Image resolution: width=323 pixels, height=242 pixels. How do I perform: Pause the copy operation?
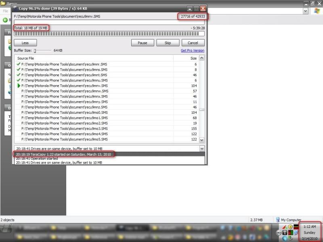click(x=143, y=43)
